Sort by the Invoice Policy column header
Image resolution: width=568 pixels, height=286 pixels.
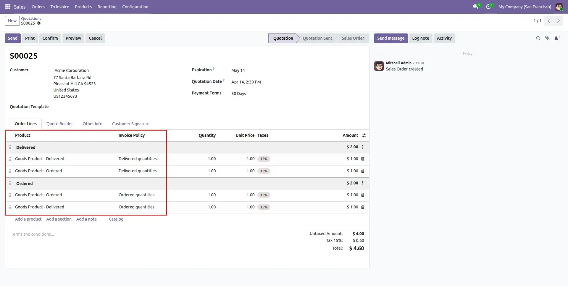tap(132, 135)
